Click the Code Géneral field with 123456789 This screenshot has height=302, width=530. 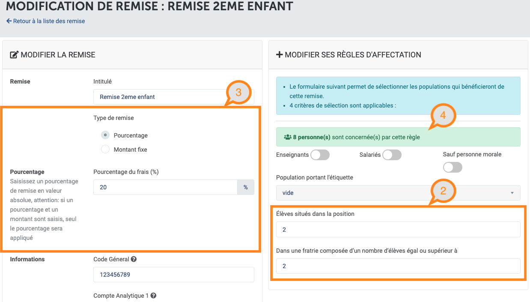[174, 275]
